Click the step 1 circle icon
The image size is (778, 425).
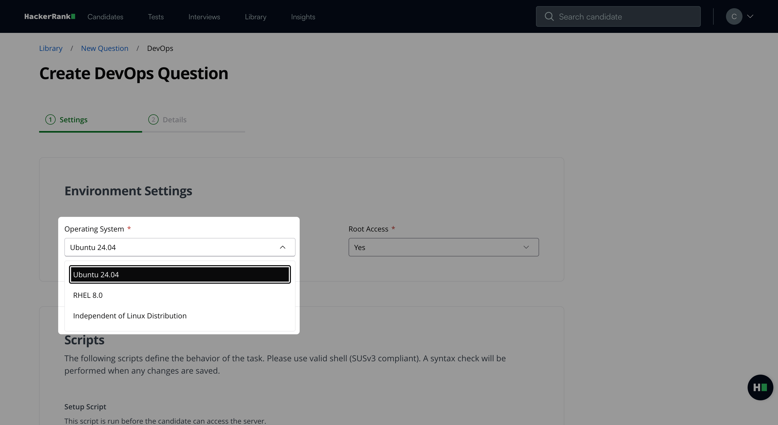coord(50,120)
